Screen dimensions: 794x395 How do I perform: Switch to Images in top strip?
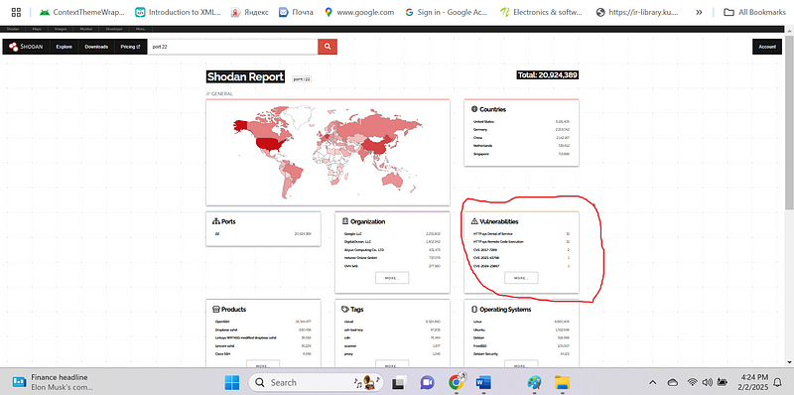(x=62, y=30)
